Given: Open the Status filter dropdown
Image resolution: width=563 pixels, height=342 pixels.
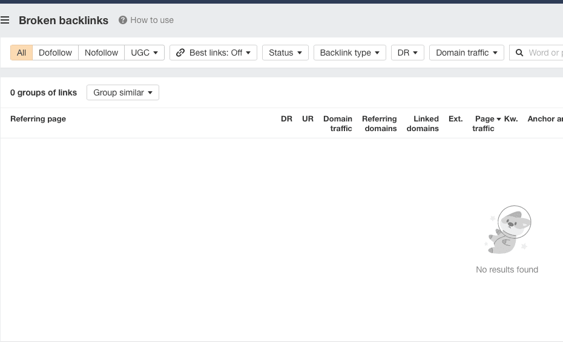Looking at the screenshot, I should [285, 53].
